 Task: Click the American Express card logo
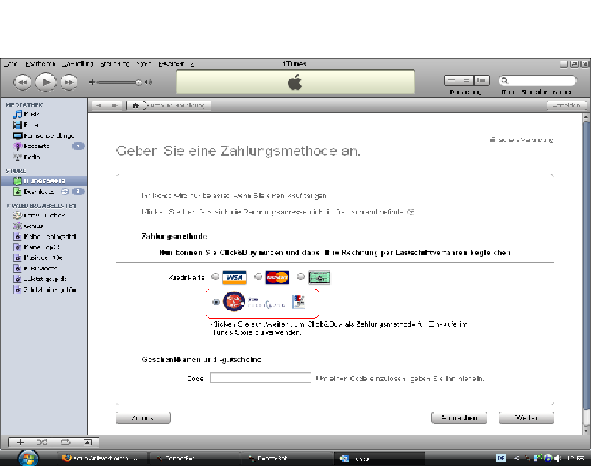coord(319,278)
